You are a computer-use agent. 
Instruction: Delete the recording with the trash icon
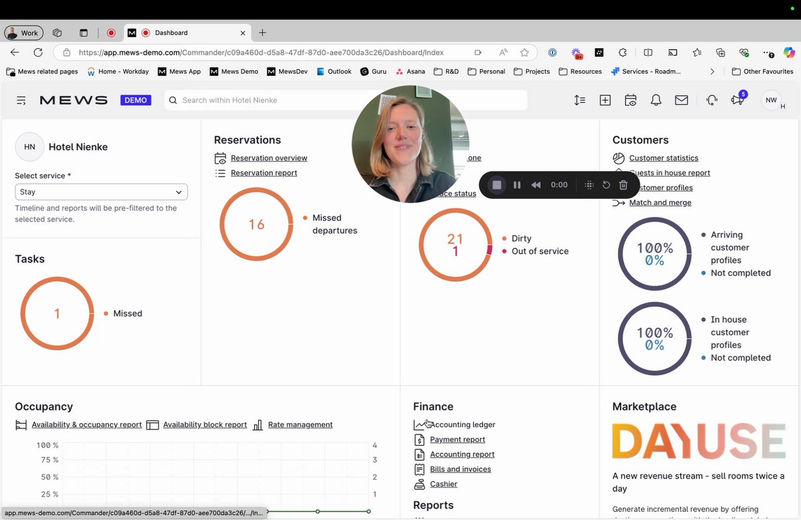[x=623, y=185]
